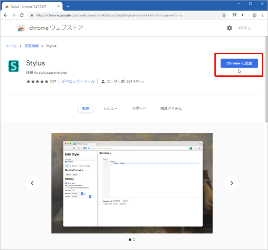Click the Stylus screenshot preview image
The height and width of the screenshot is (250, 268).
[x=132, y=183]
